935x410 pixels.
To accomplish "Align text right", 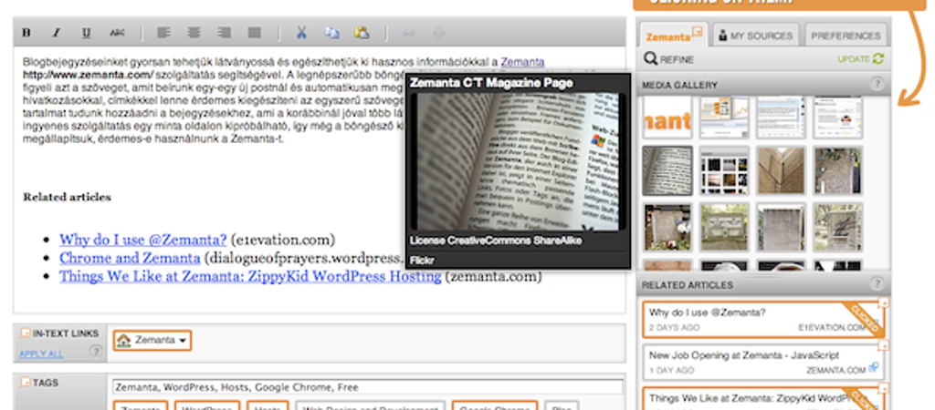I will (225, 33).
